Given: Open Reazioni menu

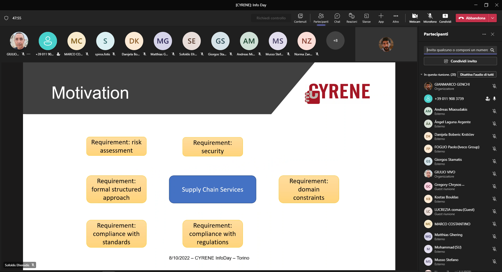Looking at the screenshot, I should pos(352,18).
